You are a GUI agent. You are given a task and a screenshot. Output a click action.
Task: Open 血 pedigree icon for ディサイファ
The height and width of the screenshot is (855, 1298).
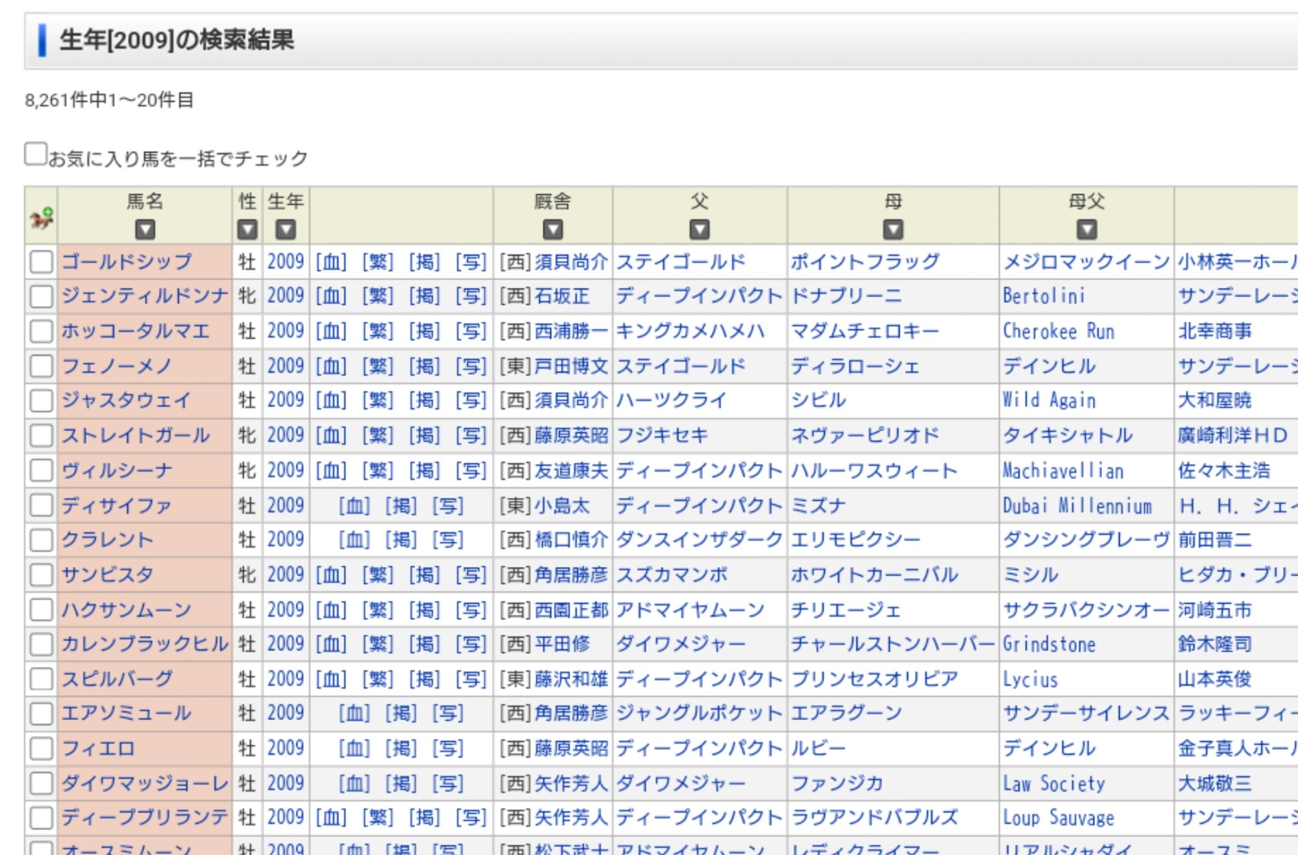point(354,506)
